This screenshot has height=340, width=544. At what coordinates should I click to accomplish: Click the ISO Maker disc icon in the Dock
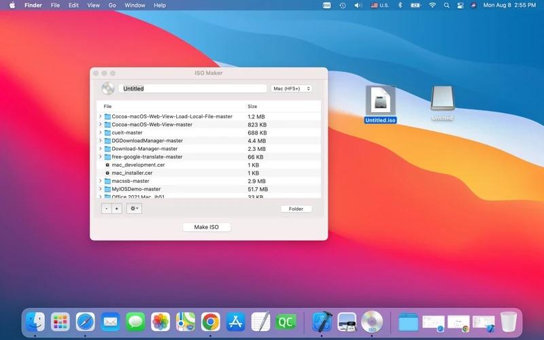372,322
